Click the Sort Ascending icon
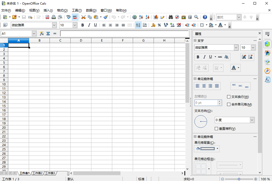 tap(141, 17)
